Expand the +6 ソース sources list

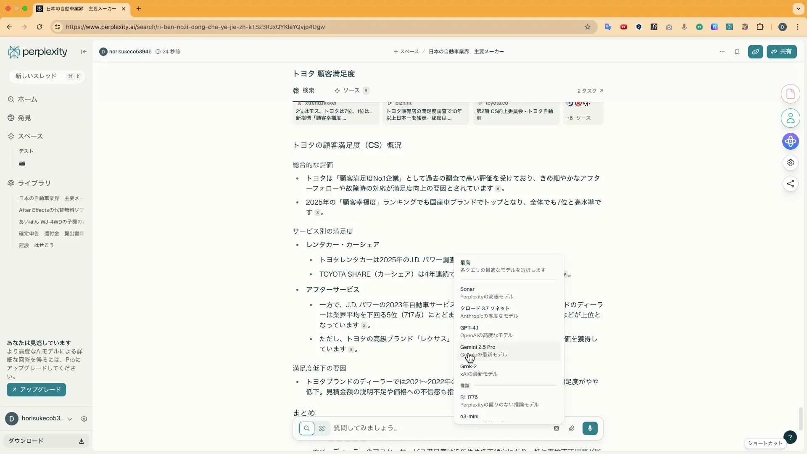coord(580,118)
